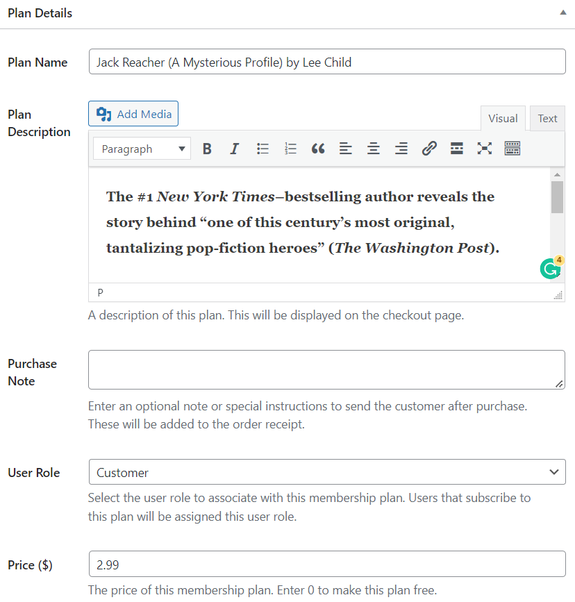Insert Read More tag
This screenshot has width=575, height=602.
click(457, 149)
